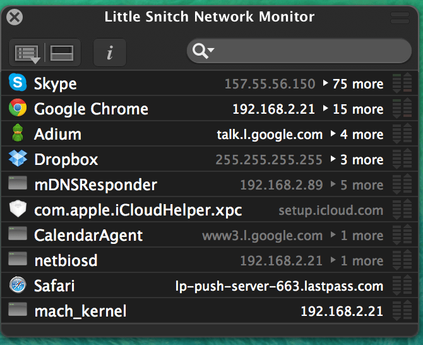Expand Adium's 4 more connections
This screenshot has height=345, width=423.
click(354, 135)
